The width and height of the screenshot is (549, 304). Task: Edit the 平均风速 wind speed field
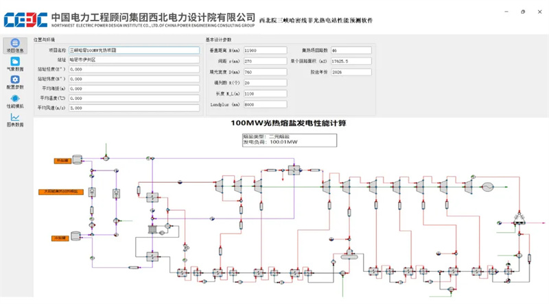click(x=134, y=108)
